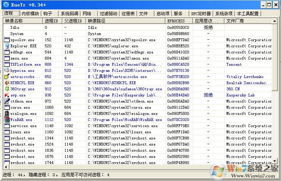Click the avp.exe Kaspersky icon

[x=7, y=95]
